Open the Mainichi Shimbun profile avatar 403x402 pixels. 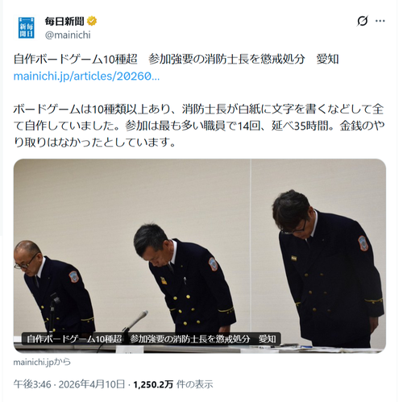pyautogui.click(x=27, y=27)
